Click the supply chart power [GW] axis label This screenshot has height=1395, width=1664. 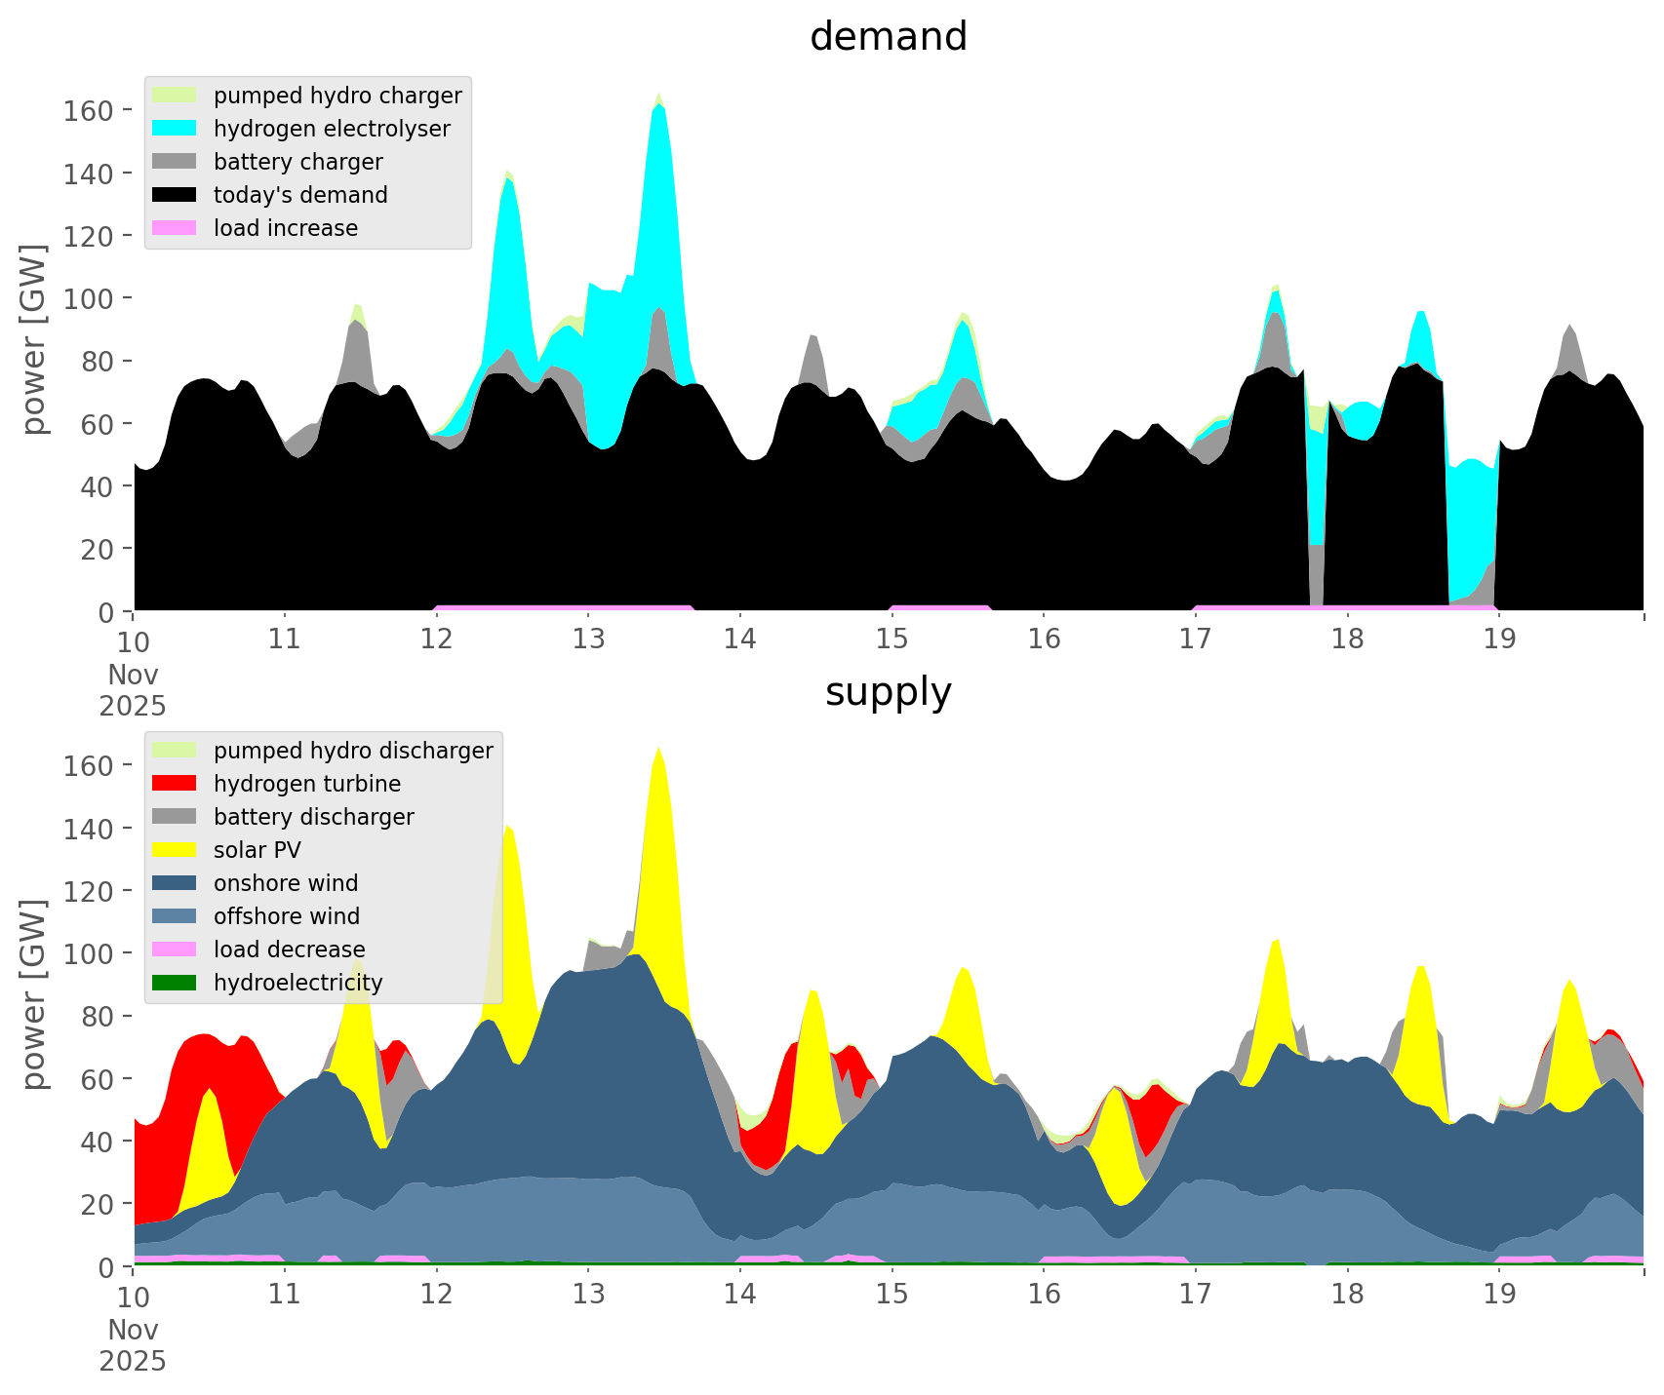pos(34,995)
